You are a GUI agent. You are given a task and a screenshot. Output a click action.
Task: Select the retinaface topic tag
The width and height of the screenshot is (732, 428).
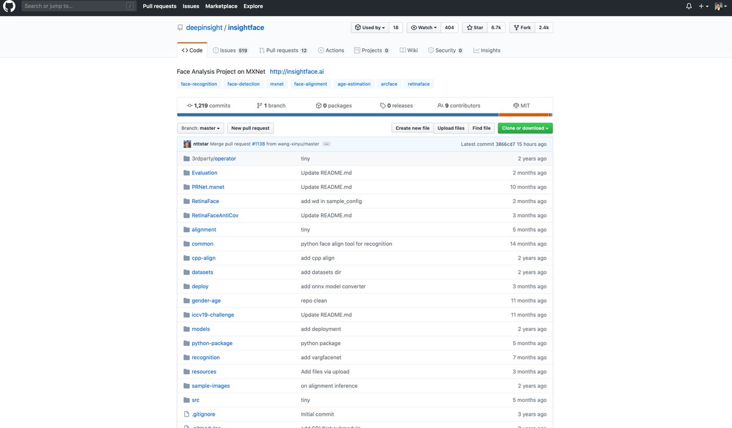pyautogui.click(x=418, y=84)
